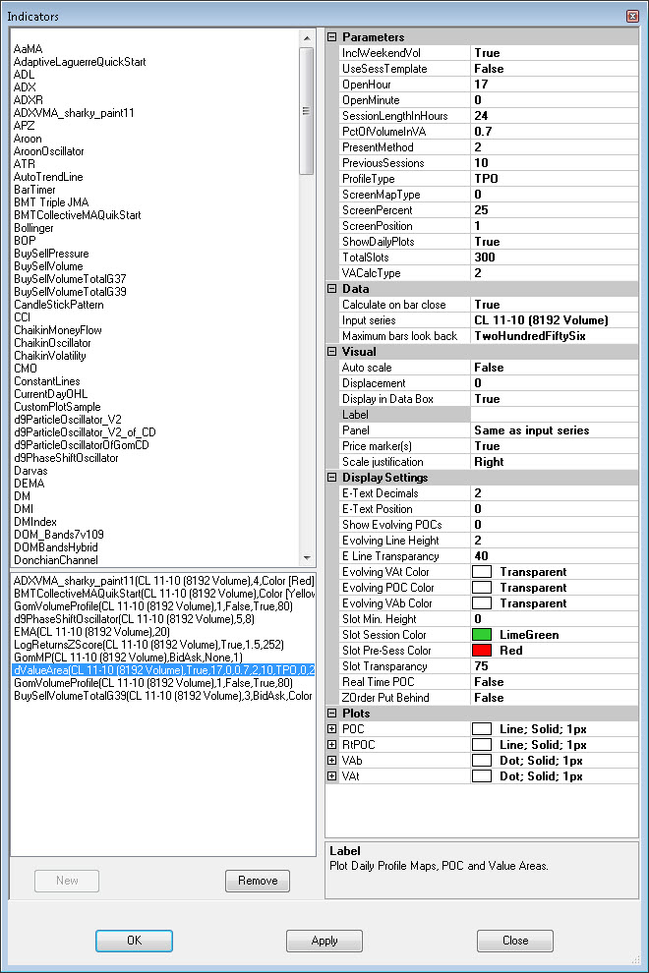The image size is (649, 973).
Task: Select applied LogReturnsZScore indicator
Action: click(x=148, y=645)
